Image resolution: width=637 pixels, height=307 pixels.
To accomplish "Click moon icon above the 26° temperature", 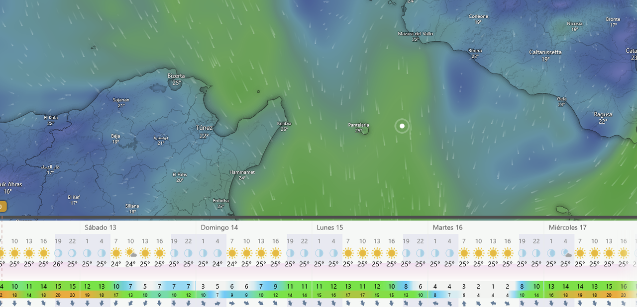I will click(58, 253).
